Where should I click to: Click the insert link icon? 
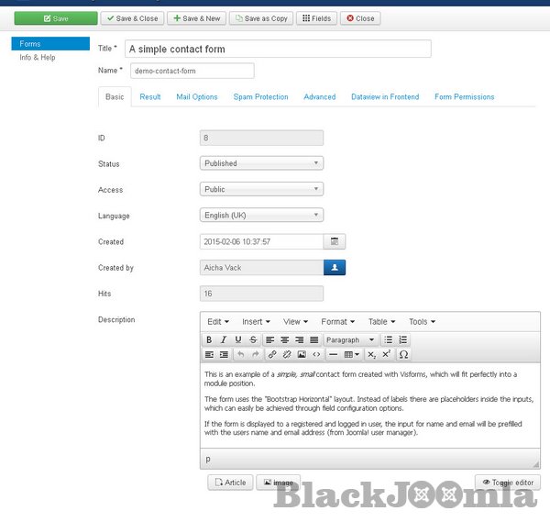point(272,354)
